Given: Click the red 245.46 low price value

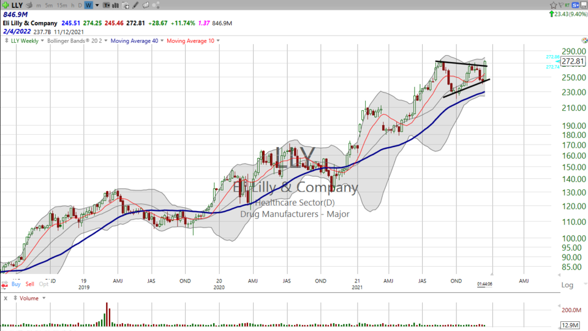Looking at the screenshot, I should 114,23.
